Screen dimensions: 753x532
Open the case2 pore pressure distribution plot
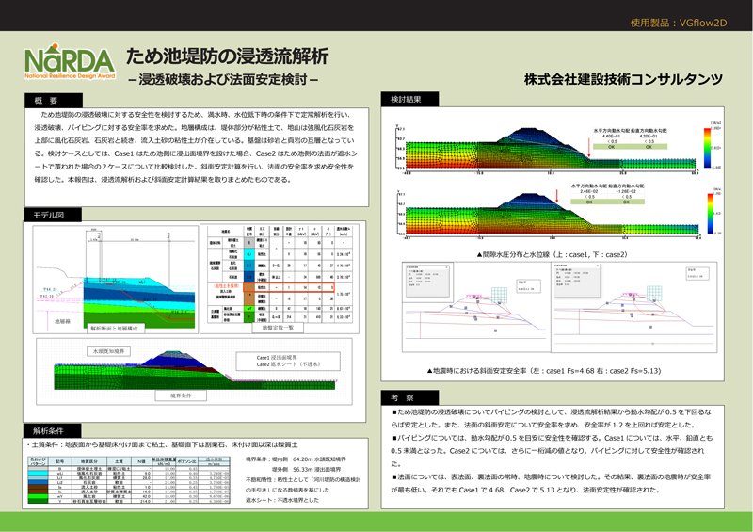[548, 215]
